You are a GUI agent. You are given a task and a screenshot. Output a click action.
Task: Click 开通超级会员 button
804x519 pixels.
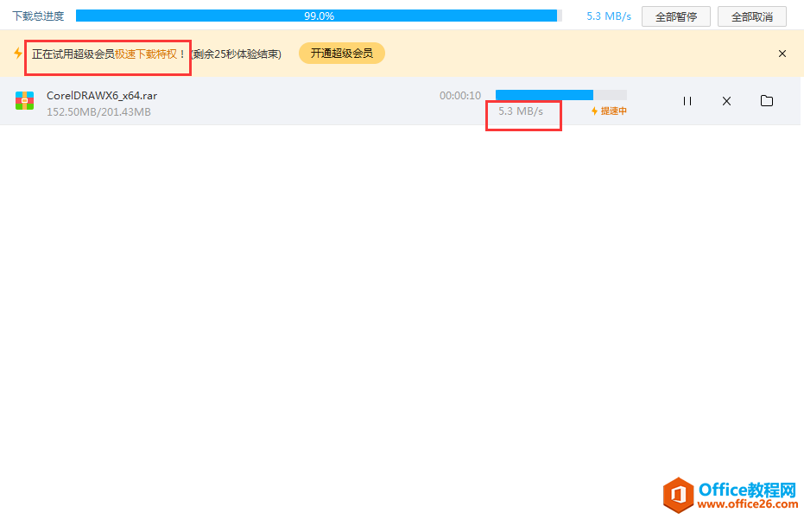[x=341, y=54]
